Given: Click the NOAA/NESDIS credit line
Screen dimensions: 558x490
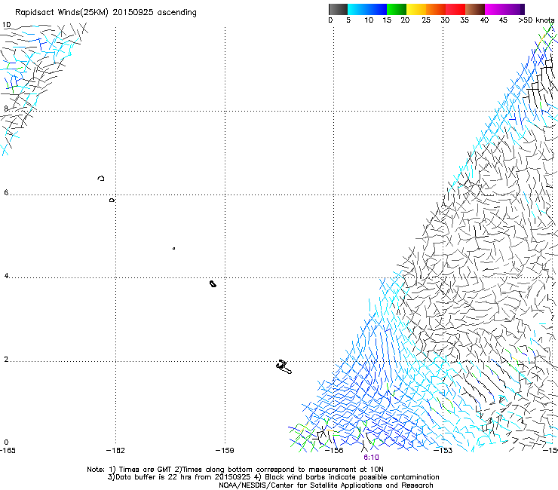Looking at the screenshot, I should pyautogui.click(x=326, y=485).
